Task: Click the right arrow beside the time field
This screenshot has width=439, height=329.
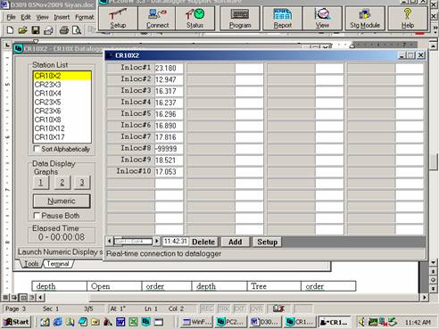Action: pyautogui.click(x=156, y=241)
